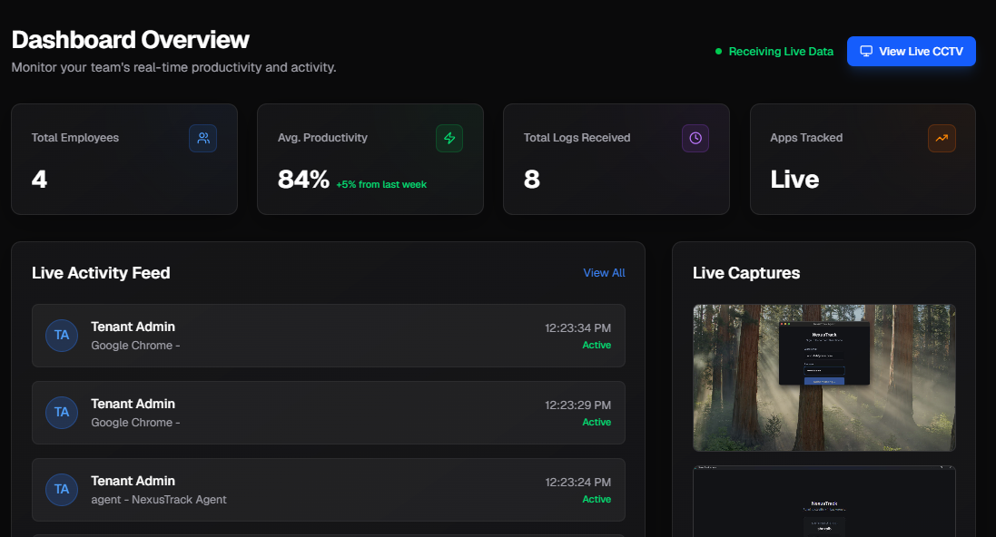Click the TA avatar on 12:23:34 PM entry
Image resolution: width=996 pixels, height=537 pixels.
tap(62, 335)
